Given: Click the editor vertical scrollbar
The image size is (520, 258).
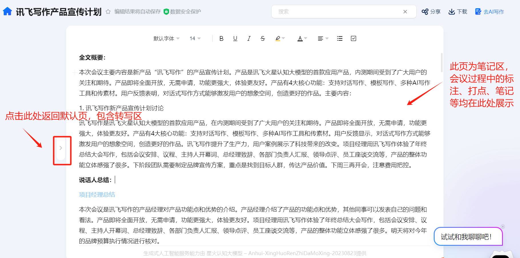Looking at the screenshot, I should 442,63.
